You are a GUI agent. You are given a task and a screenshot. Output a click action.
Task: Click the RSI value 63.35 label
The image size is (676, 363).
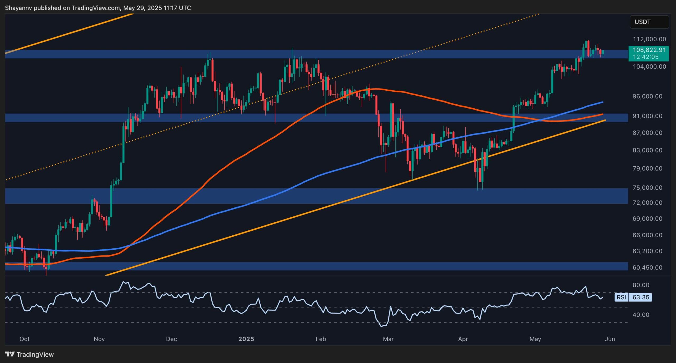tap(641, 297)
